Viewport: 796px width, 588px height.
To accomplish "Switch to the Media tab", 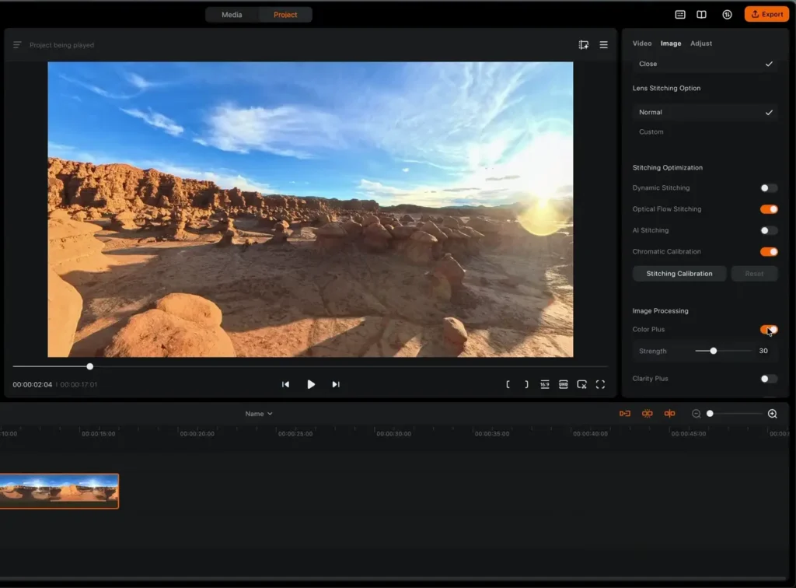I will [232, 15].
